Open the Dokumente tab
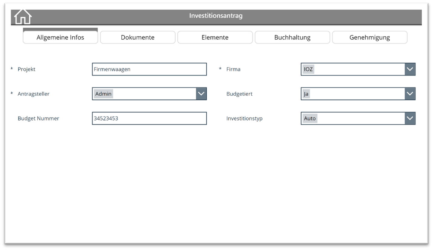433x250 pixels. point(138,38)
